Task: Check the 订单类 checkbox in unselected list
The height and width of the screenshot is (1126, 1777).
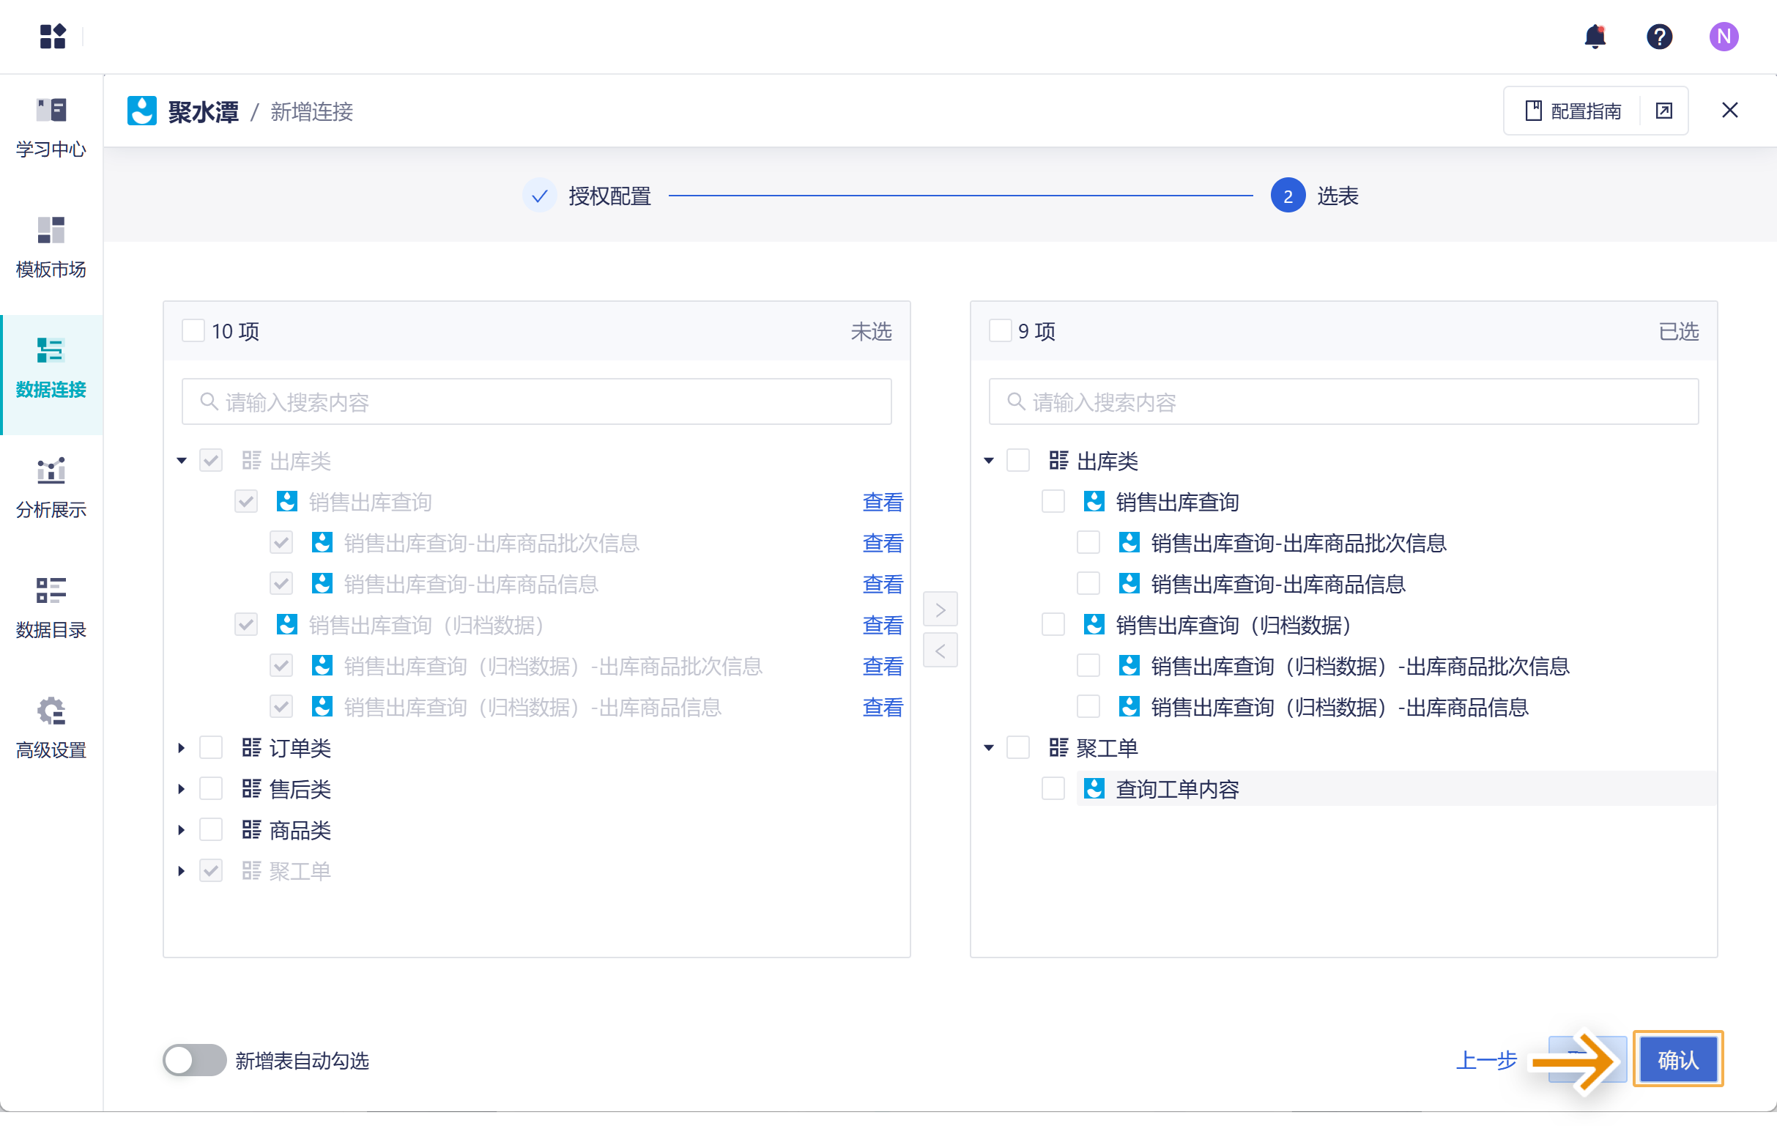Action: tap(211, 747)
